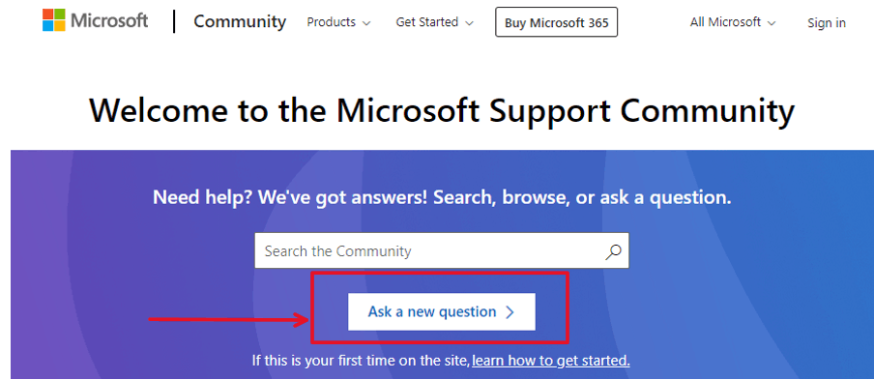Click the arrow inside Ask a new question
The image size is (874, 380).
[x=509, y=312]
